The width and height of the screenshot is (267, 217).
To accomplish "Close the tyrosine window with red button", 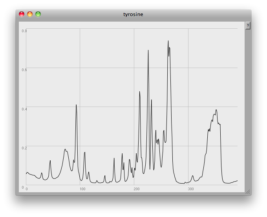I will pos(22,15).
